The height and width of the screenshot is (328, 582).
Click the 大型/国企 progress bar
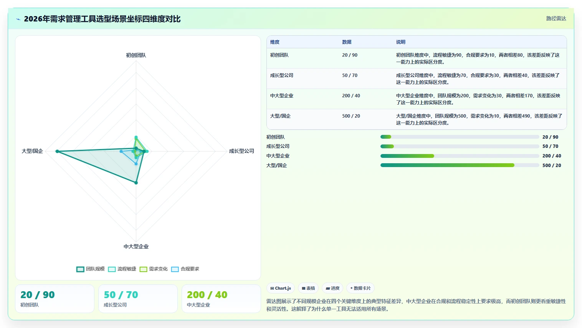pyautogui.click(x=460, y=165)
